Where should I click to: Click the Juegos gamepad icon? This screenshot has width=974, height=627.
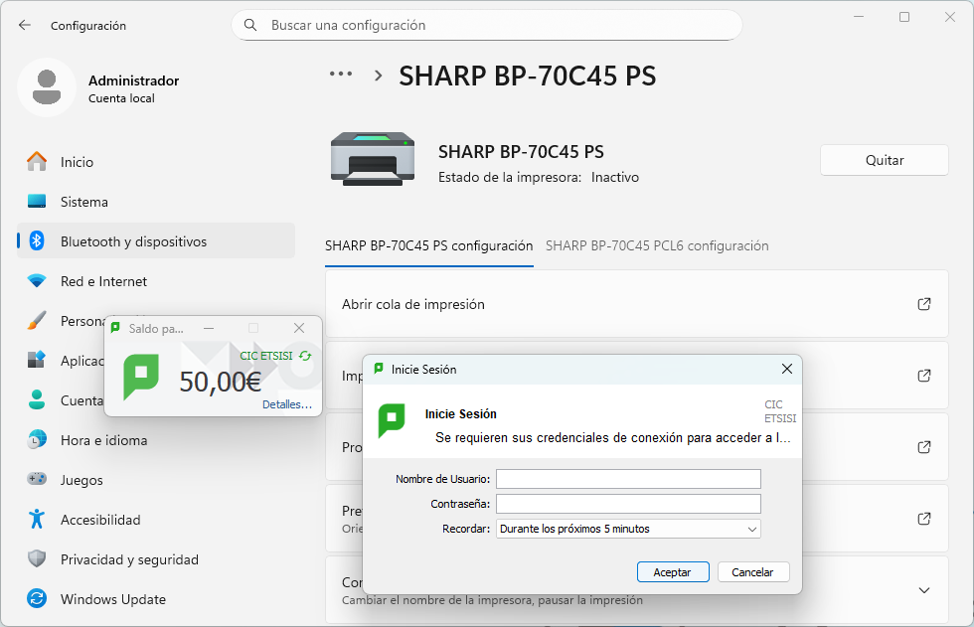pos(37,479)
